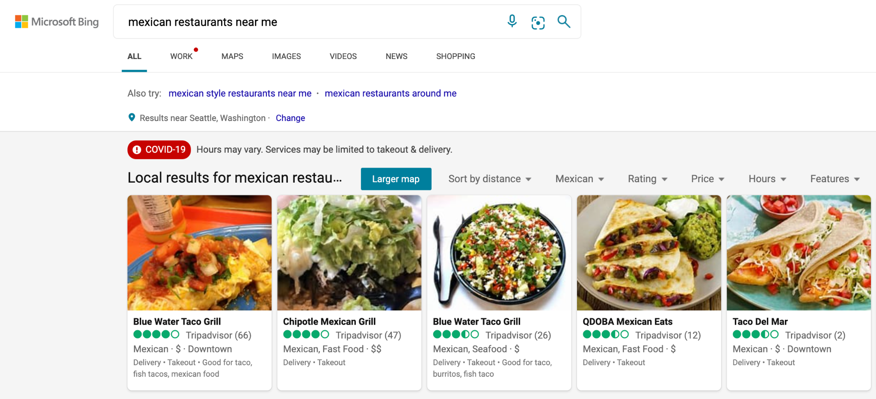
Task: Open the MAPS tab
Action: 232,56
